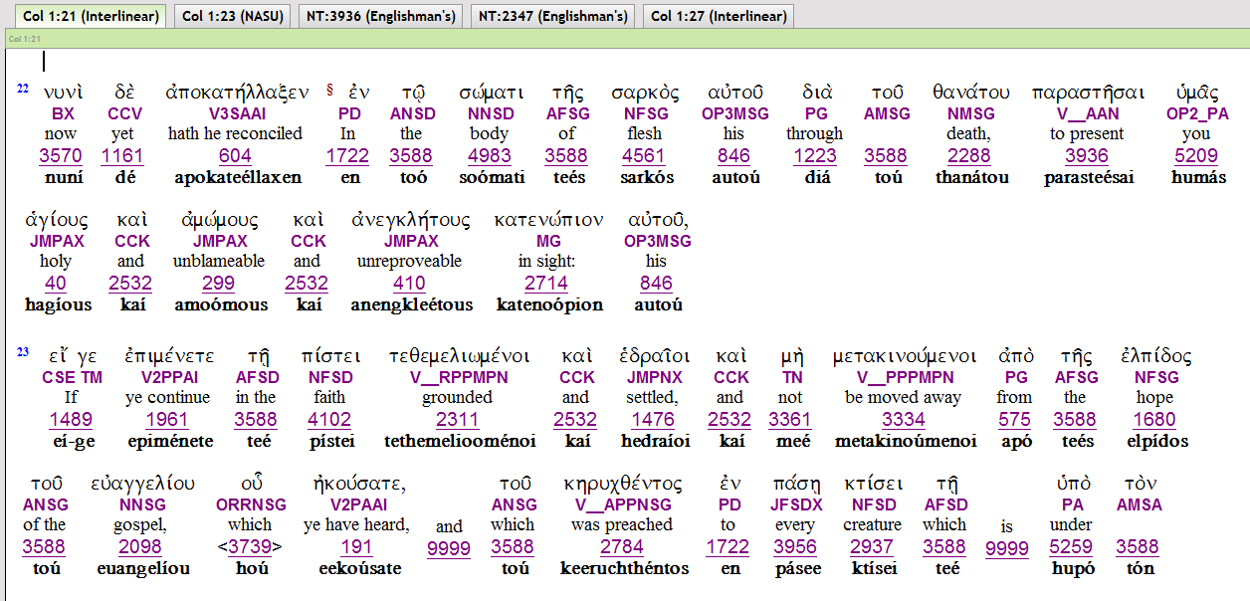The image size is (1250, 601).
Task: Follow Strong's number 1489 link
Action: pyautogui.click(x=71, y=420)
